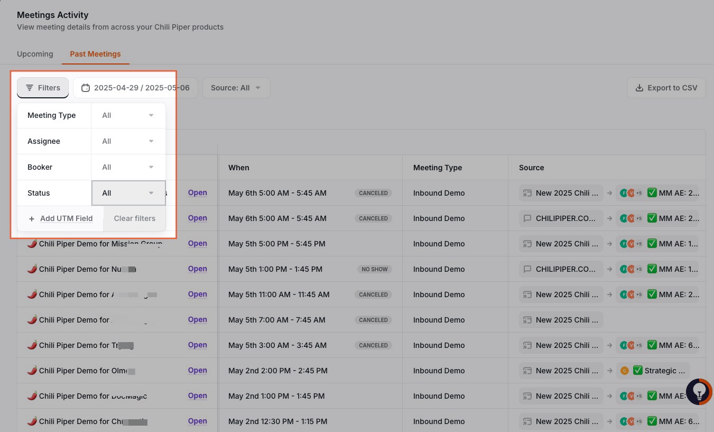Click CANCELED badge on May 5th 7:00 AM row
The width and height of the screenshot is (714, 432).
coord(373,320)
